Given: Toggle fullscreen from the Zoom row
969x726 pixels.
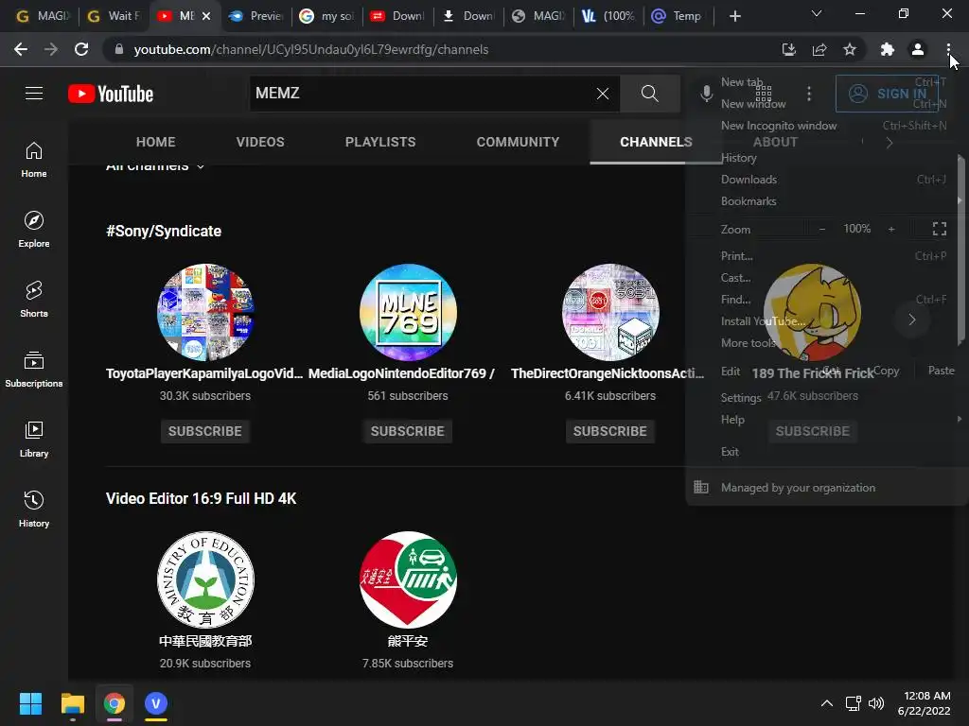Looking at the screenshot, I should 940,229.
